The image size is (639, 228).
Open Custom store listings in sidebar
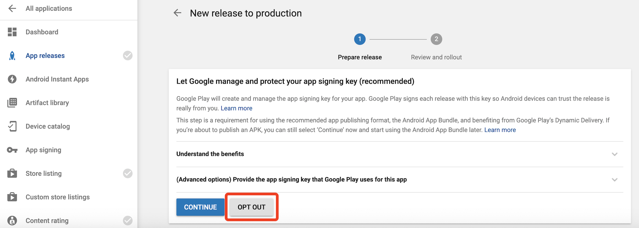tap(58, 197)
